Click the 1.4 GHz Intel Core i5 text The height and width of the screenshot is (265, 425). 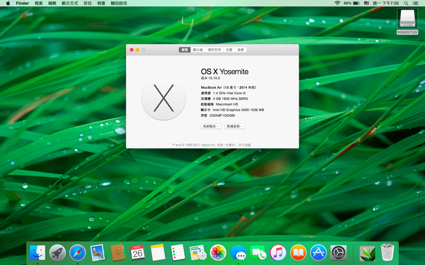tap(229, 93)
